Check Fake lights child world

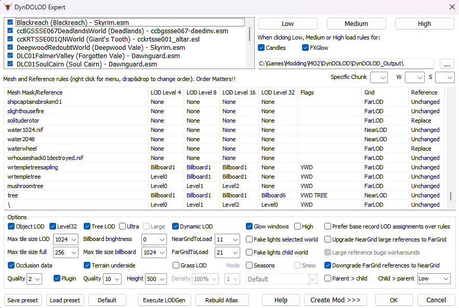click(249, 252)
